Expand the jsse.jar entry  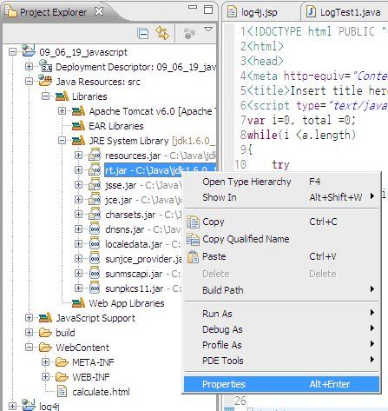tap(78, 185)
